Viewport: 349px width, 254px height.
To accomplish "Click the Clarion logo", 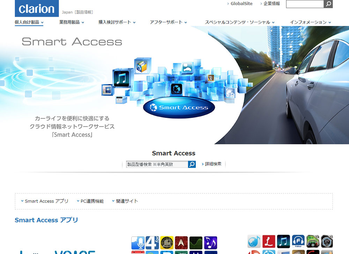I will [x=37, y=8].
